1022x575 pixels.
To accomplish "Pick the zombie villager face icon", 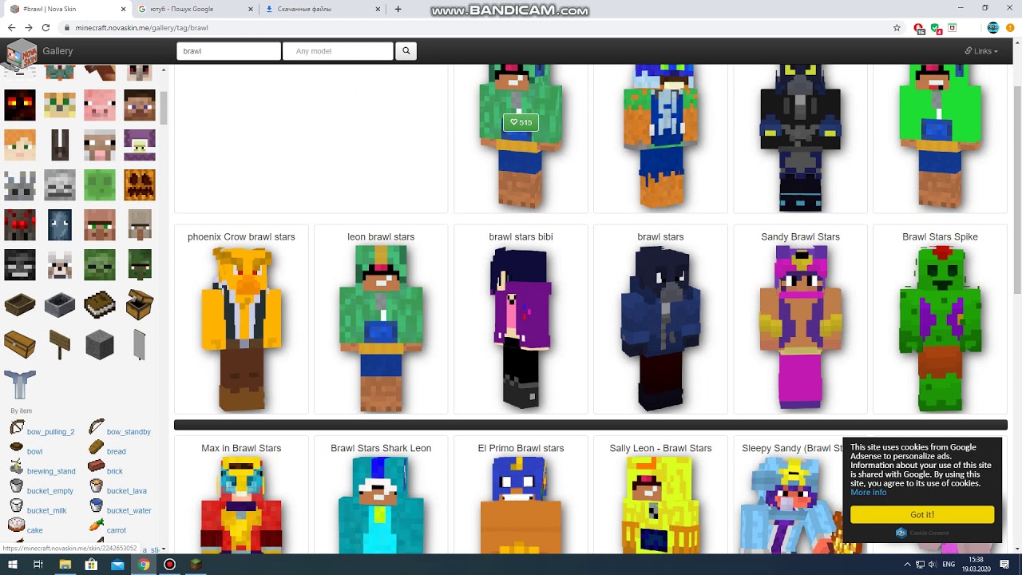I will [x=140, y=264].
